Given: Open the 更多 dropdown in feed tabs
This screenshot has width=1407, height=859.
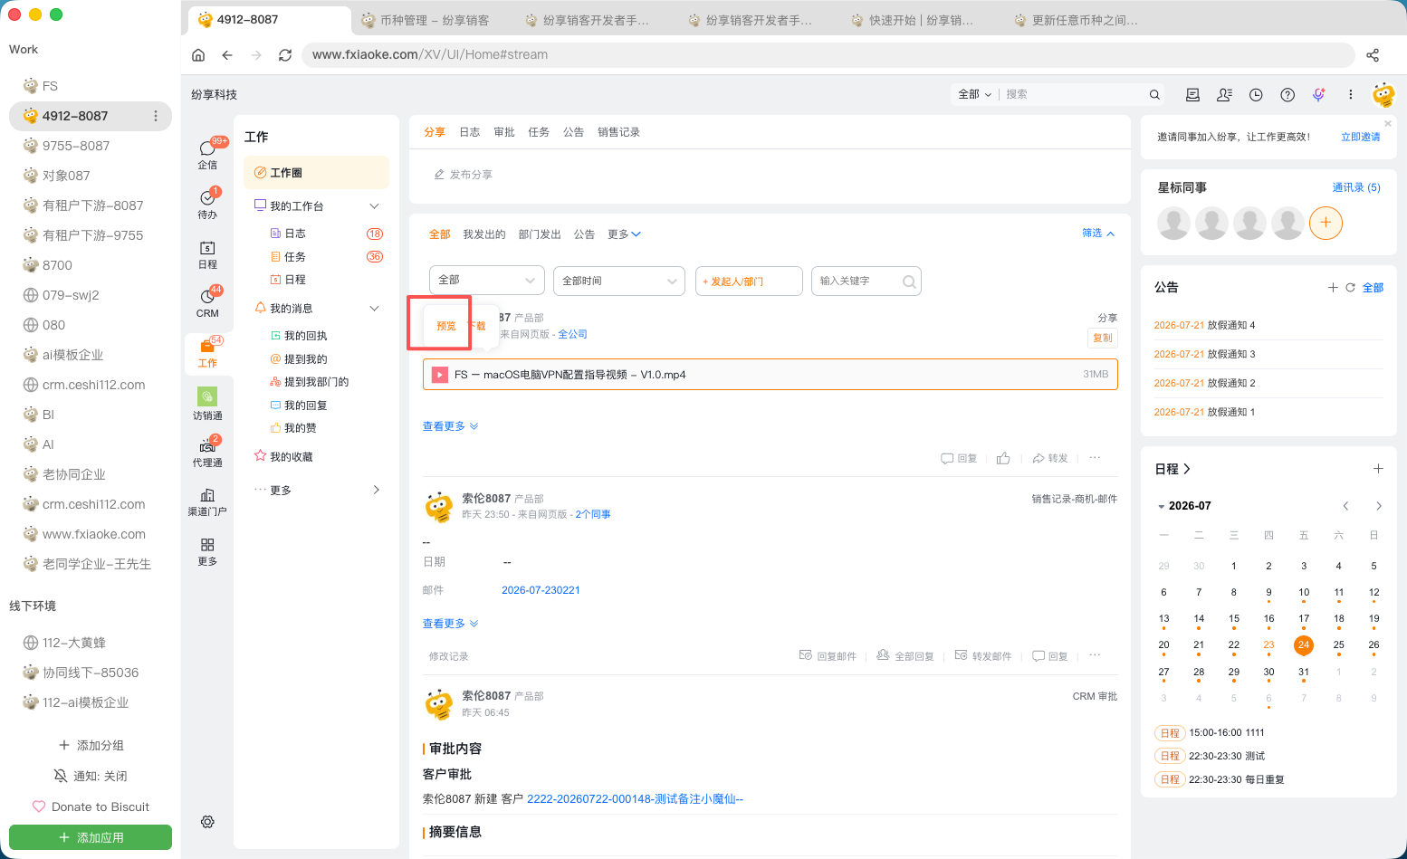Looking at the screenshot, I should coord(624,234).
